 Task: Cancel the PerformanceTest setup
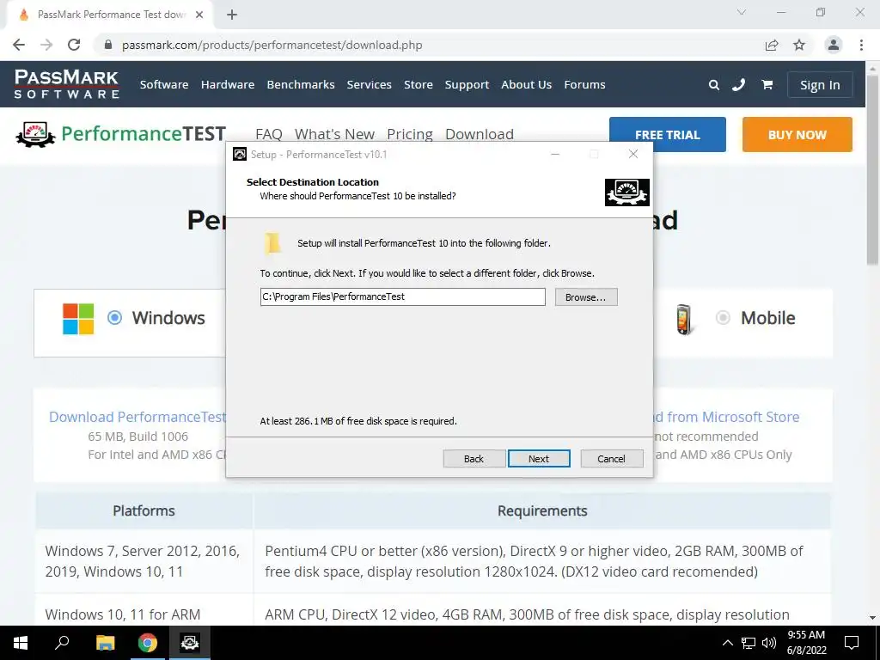coord(611,459)
